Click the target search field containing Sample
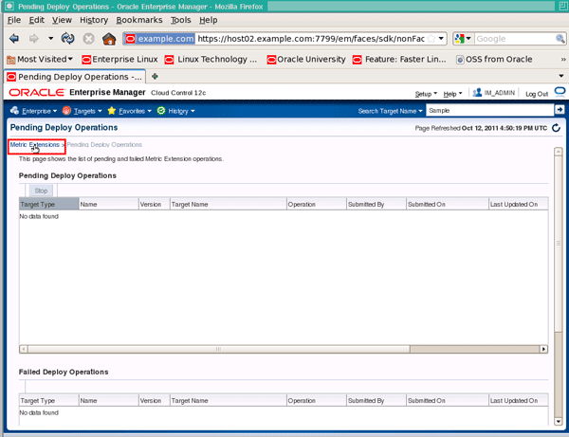This screenshot has height=437, width=569. 490,110
